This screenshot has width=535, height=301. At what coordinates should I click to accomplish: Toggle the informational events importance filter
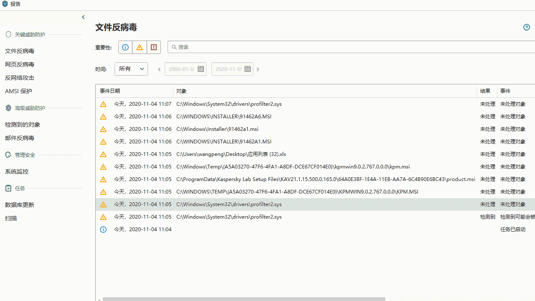(x=125, y=47)
